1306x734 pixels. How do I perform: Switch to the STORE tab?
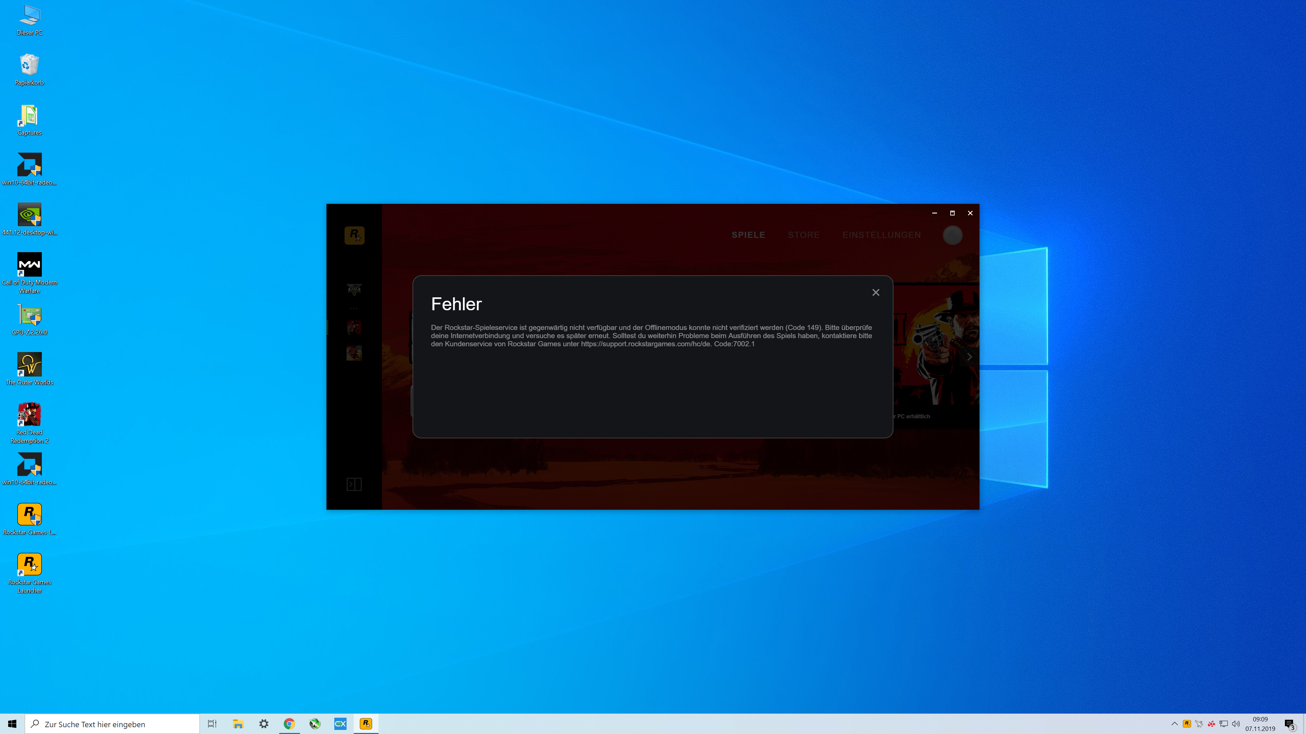click(x=804, y=234)
